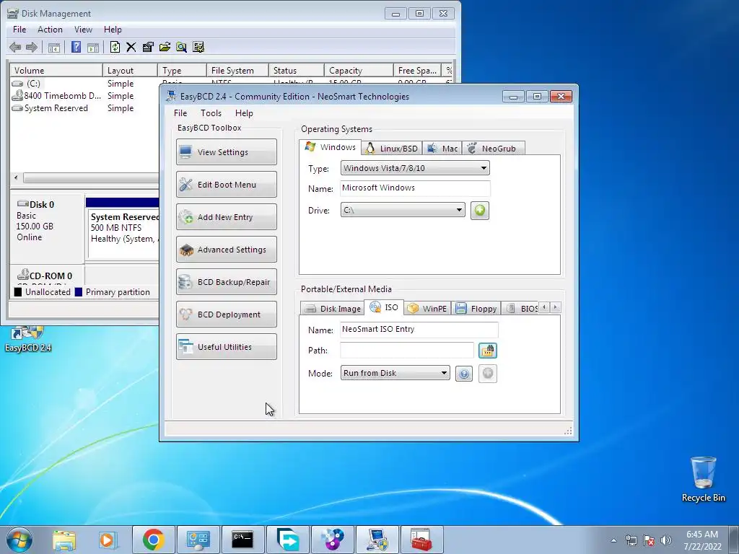Click the open folder toolbar icon
This screenshot has width=739, height=554.
click(x=165, y=47)
